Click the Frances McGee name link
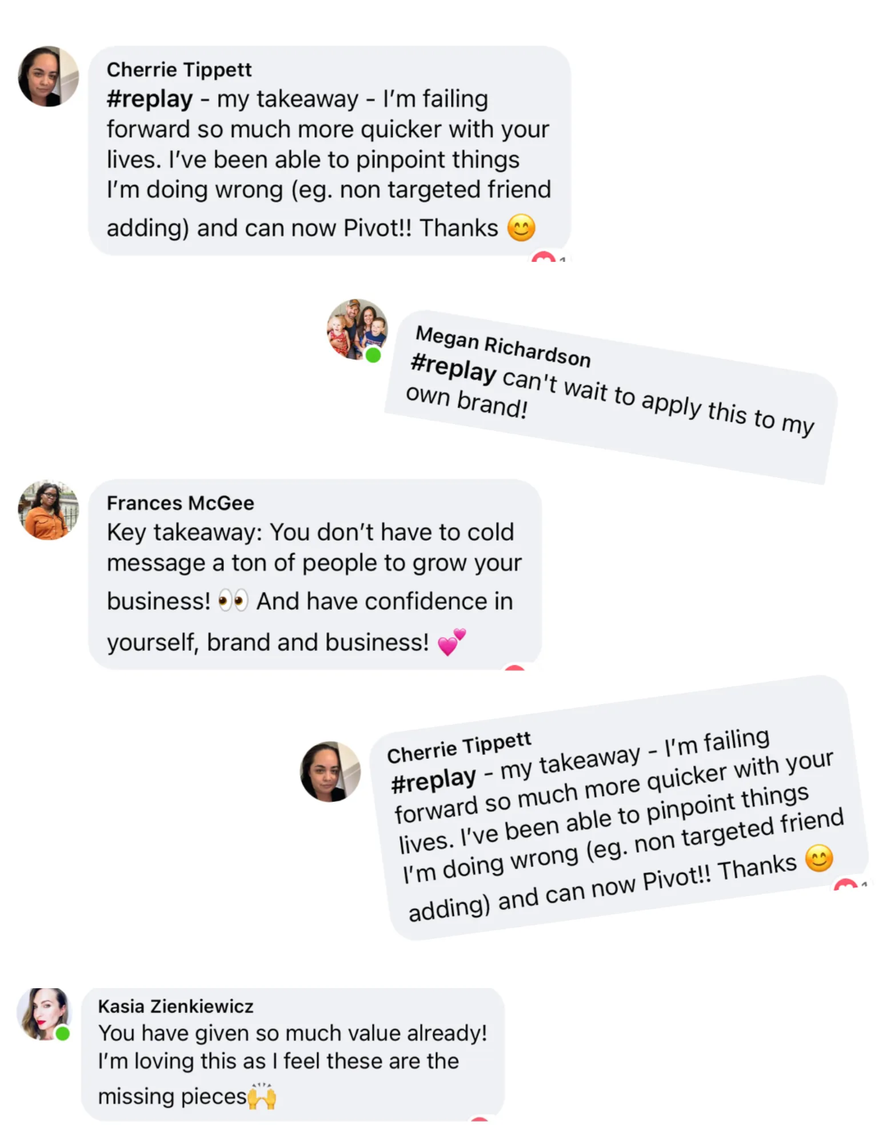Image resolution: width=883 pixels, height=1143 pixels. tap(180, 503)
